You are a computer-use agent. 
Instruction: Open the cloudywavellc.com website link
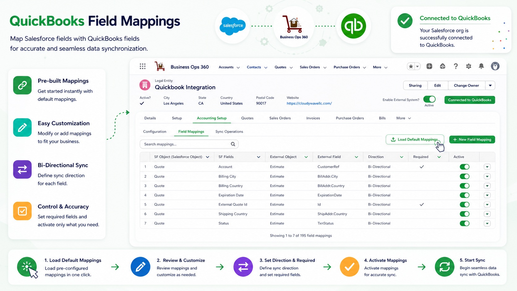click(x=309, y=103)
